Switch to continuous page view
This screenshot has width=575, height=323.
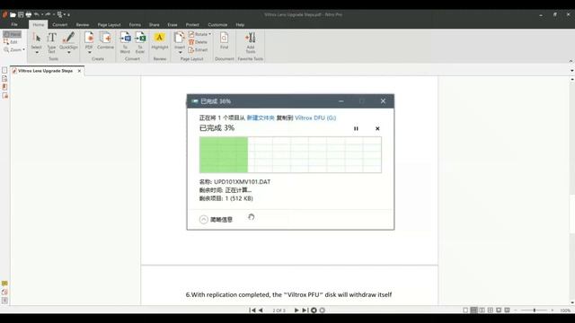(473, 310)
